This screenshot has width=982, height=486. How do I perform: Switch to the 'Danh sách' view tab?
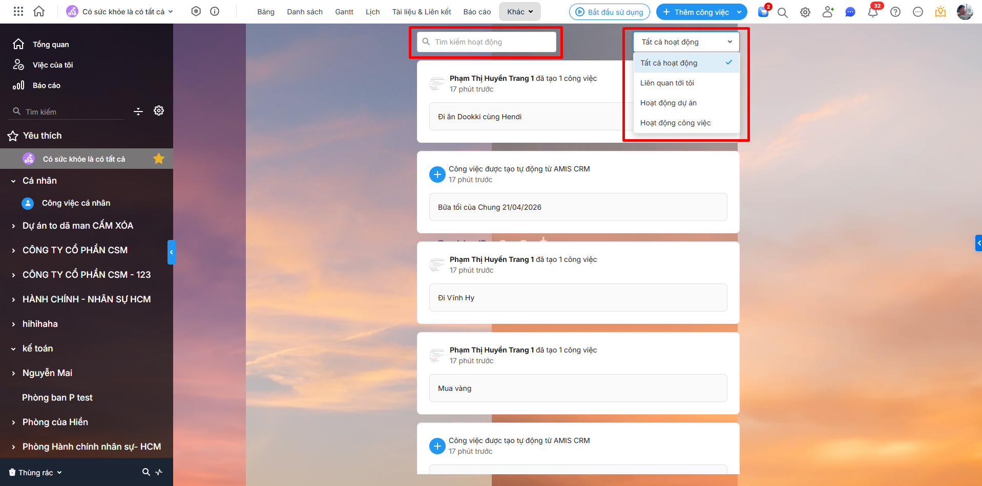click(x=305, y=12)
